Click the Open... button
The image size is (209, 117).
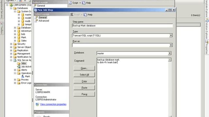84,68
